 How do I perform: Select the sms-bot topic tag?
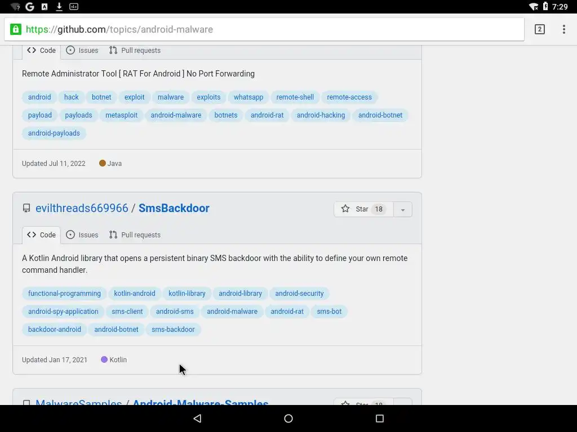tap(329, 312)
